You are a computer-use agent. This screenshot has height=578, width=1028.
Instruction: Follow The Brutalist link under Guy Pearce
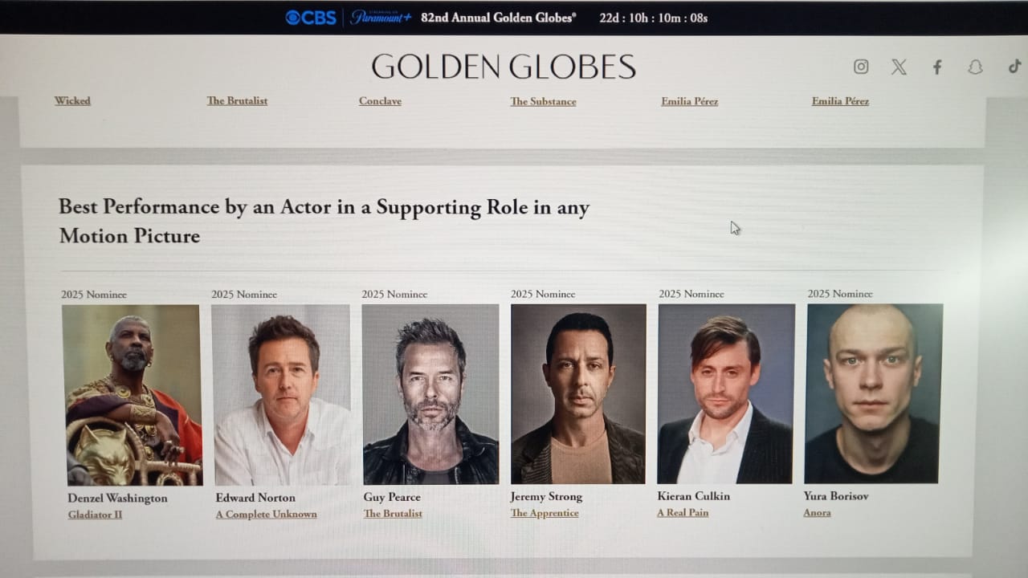coord(393,514)
